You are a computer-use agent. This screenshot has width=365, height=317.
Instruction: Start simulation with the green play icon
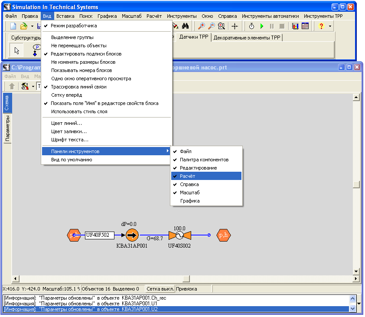coord(262,26)
